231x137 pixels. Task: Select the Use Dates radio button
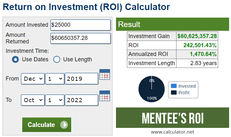(x=15, y=59)
